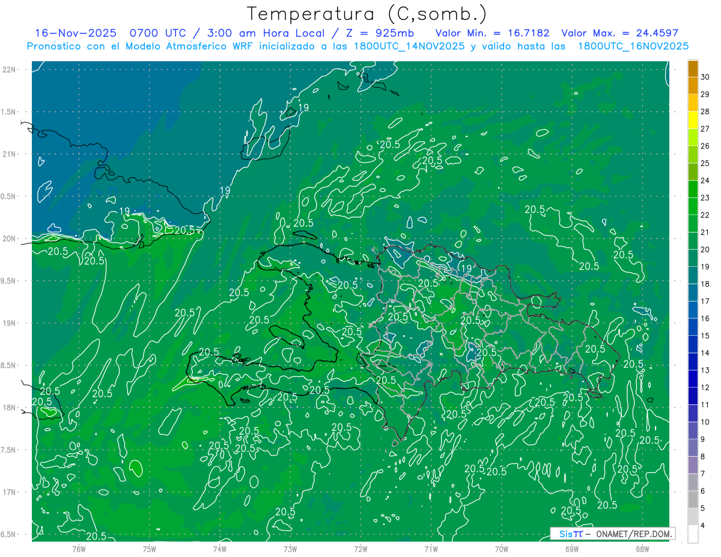Click the '1.5N' latitude axis label

(9, 112)
